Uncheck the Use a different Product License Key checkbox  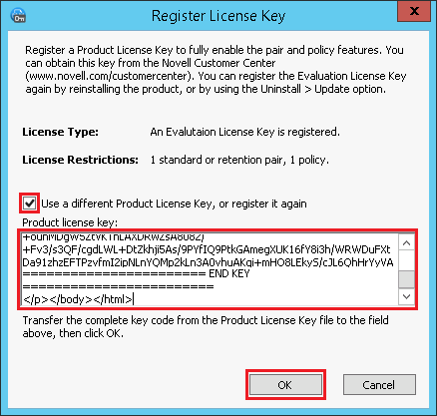[30, 203]
